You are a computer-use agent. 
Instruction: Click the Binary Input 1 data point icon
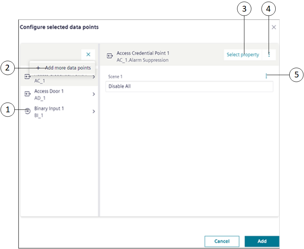pos(27,112)
